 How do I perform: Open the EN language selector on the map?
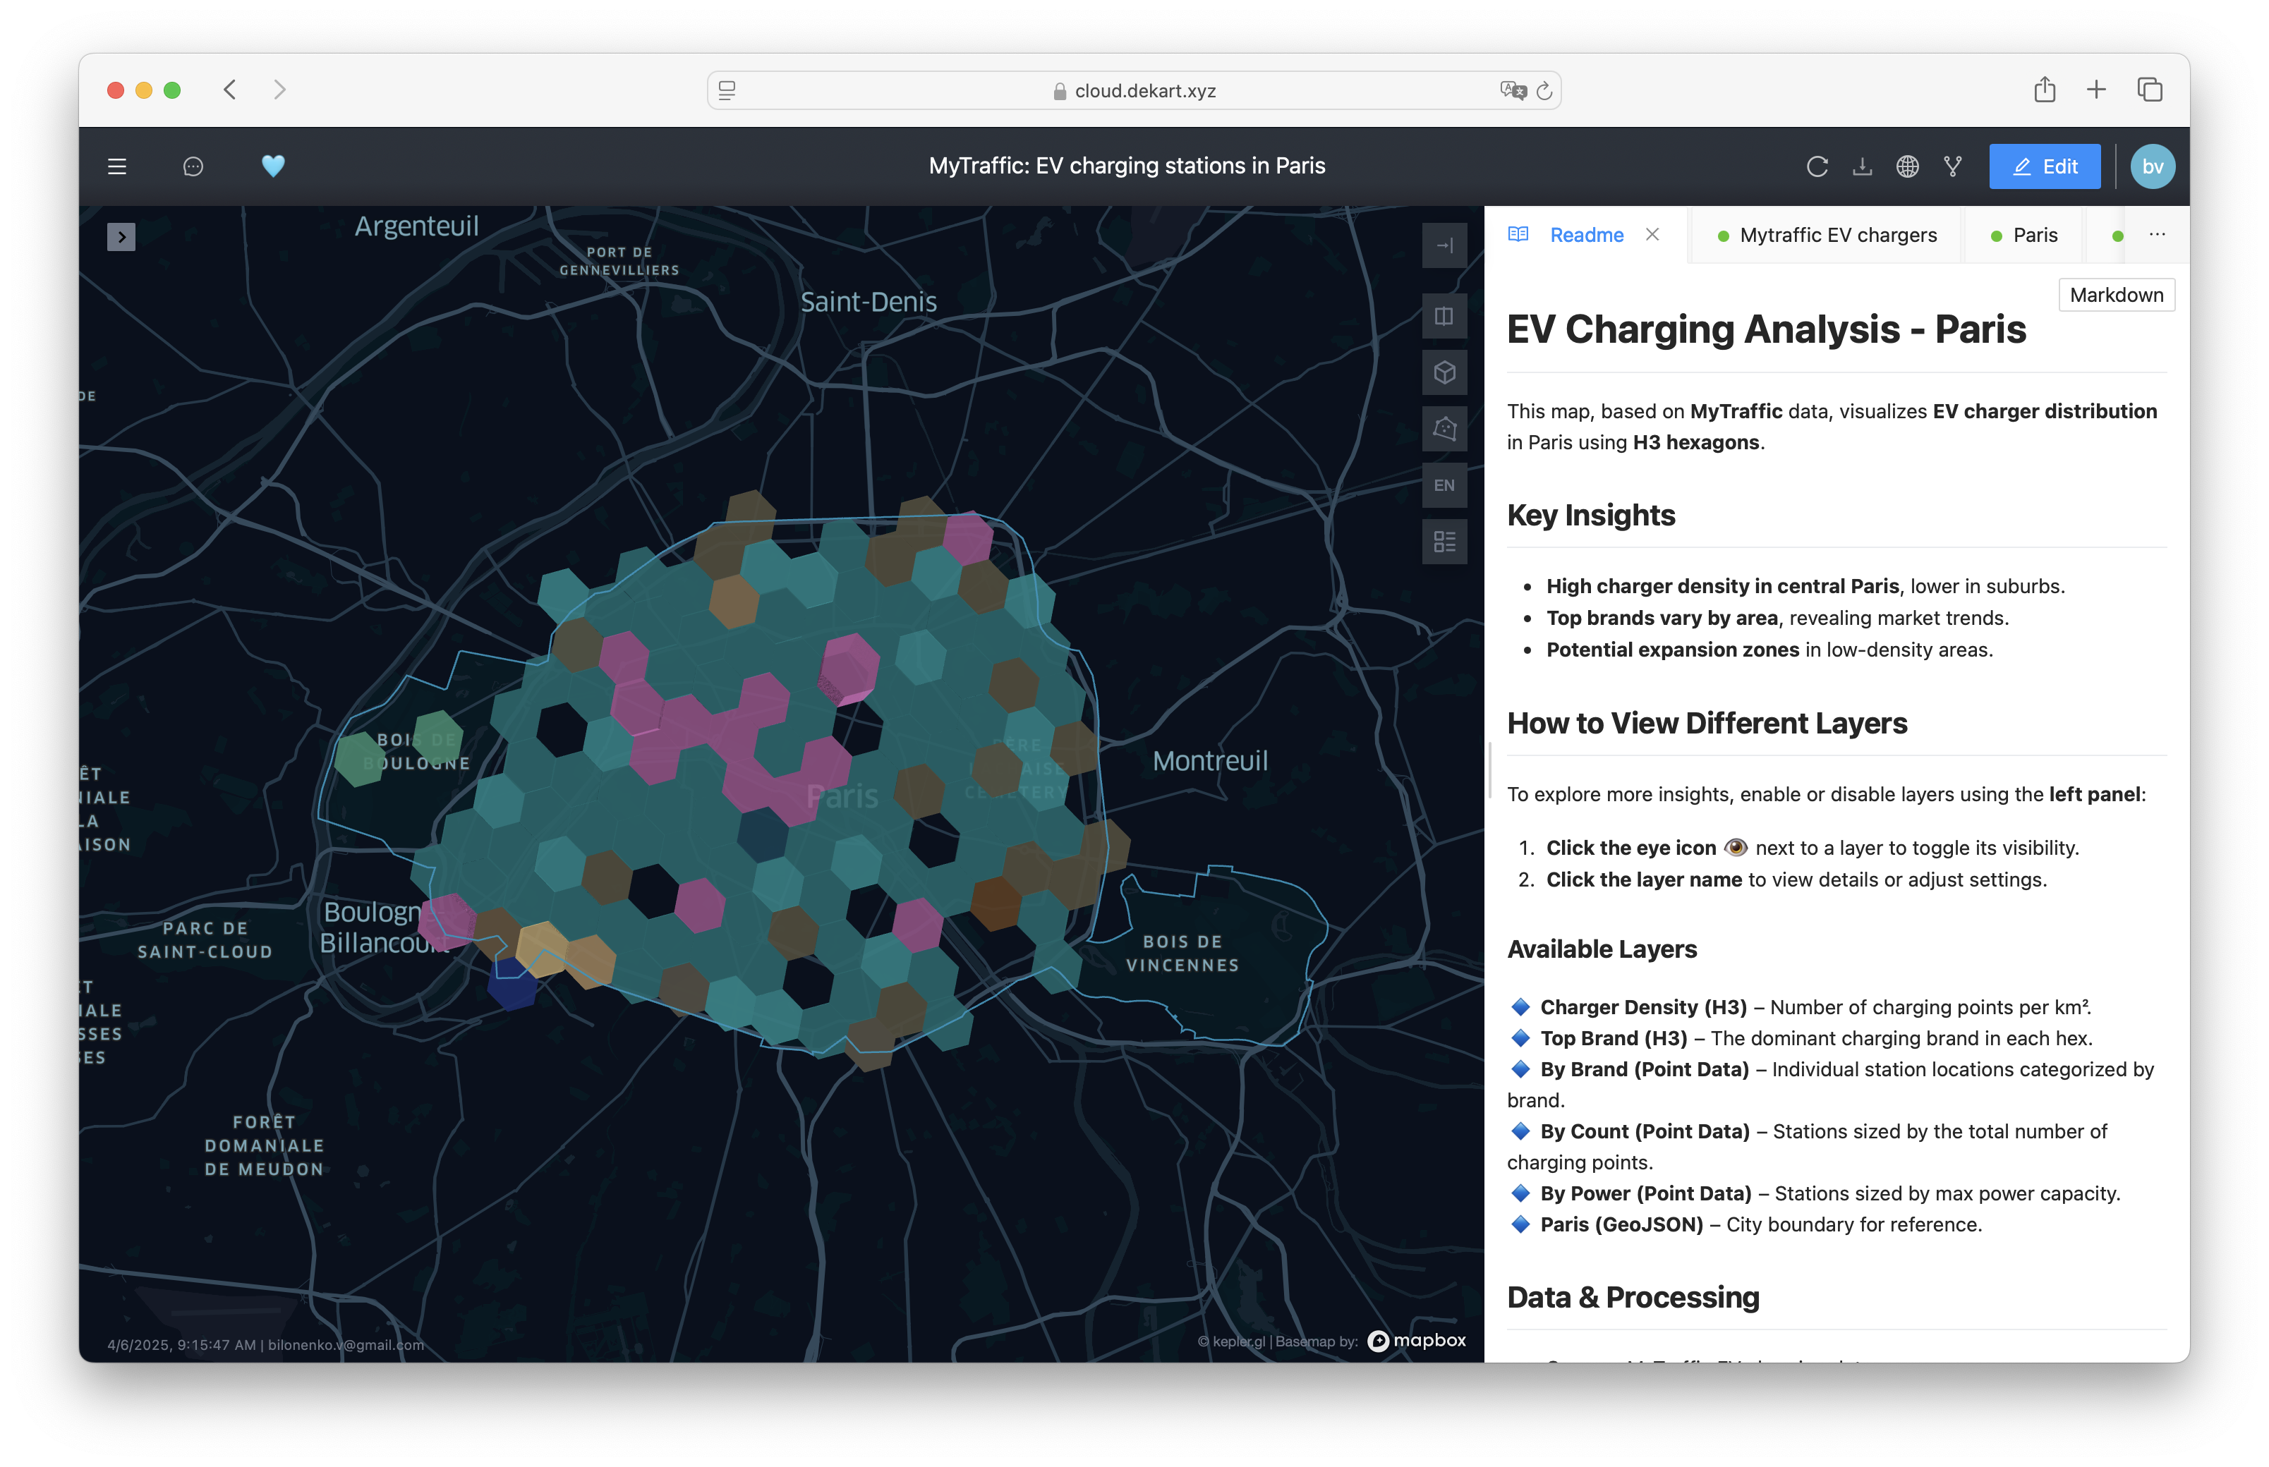tap(1444, 486)
